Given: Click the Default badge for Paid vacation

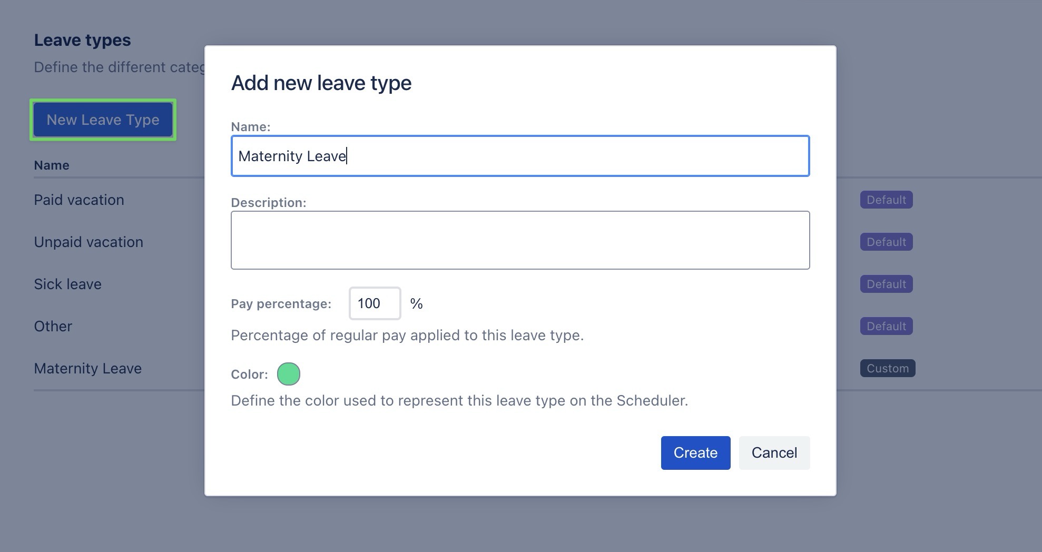Looking at the screenshot, I should click(886, 200).
